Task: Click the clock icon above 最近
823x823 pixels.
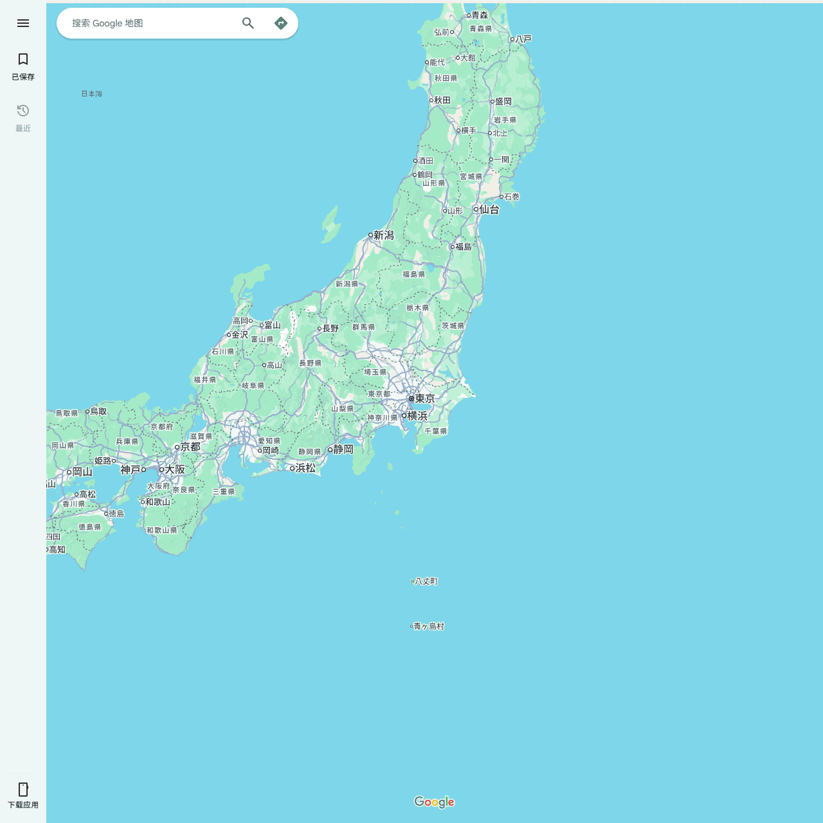Action: pyautogui.click(x=23, y=111)
